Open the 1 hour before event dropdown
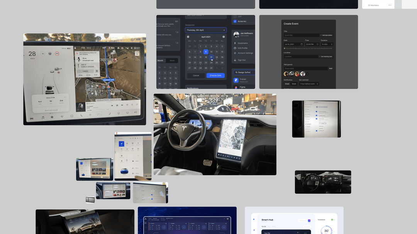This screenshot has width=417, height=234. pos(309,84)
